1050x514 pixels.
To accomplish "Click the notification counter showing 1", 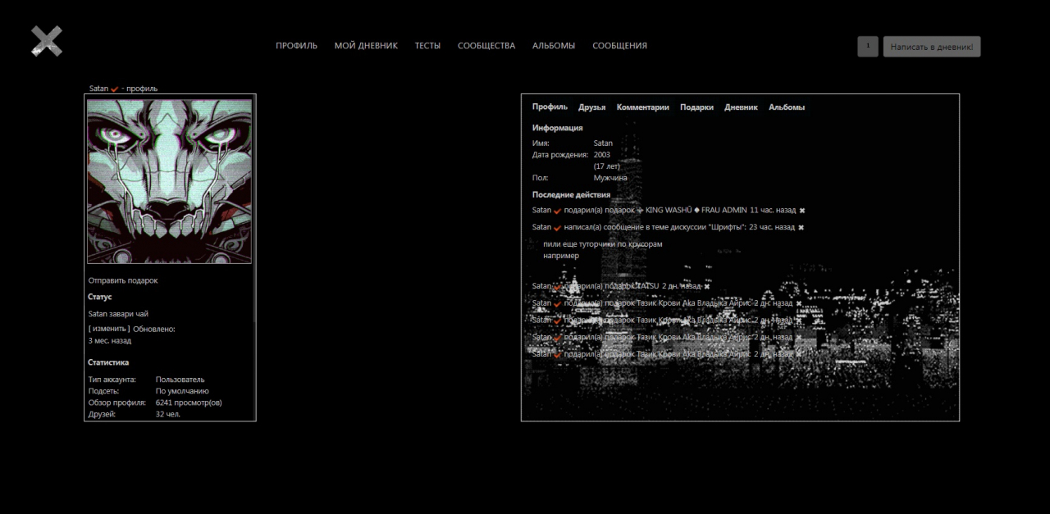I will [867, 47].
